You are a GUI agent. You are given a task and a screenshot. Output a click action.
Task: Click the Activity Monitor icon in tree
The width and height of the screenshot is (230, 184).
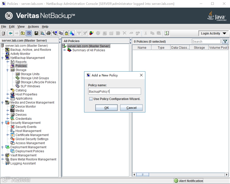[x=7, y=54]
